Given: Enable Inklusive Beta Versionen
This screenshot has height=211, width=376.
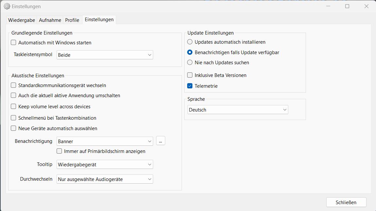Looking at the screenshot, I should pos(190,75).
